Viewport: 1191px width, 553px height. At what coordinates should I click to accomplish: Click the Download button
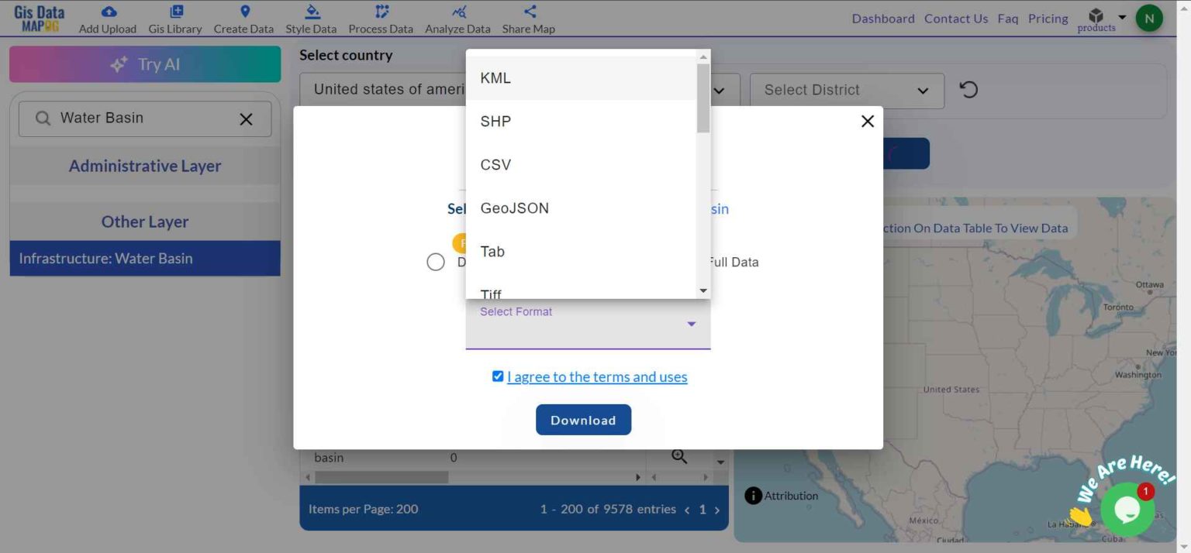tap(583, 419)
